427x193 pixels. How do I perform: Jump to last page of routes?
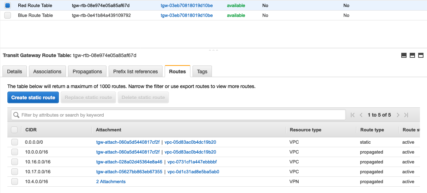[406, 115]
